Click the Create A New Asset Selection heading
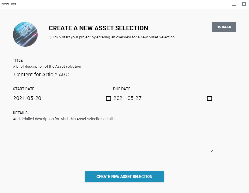The width and height of the screenshot is (249, 193). pos(98,28)
